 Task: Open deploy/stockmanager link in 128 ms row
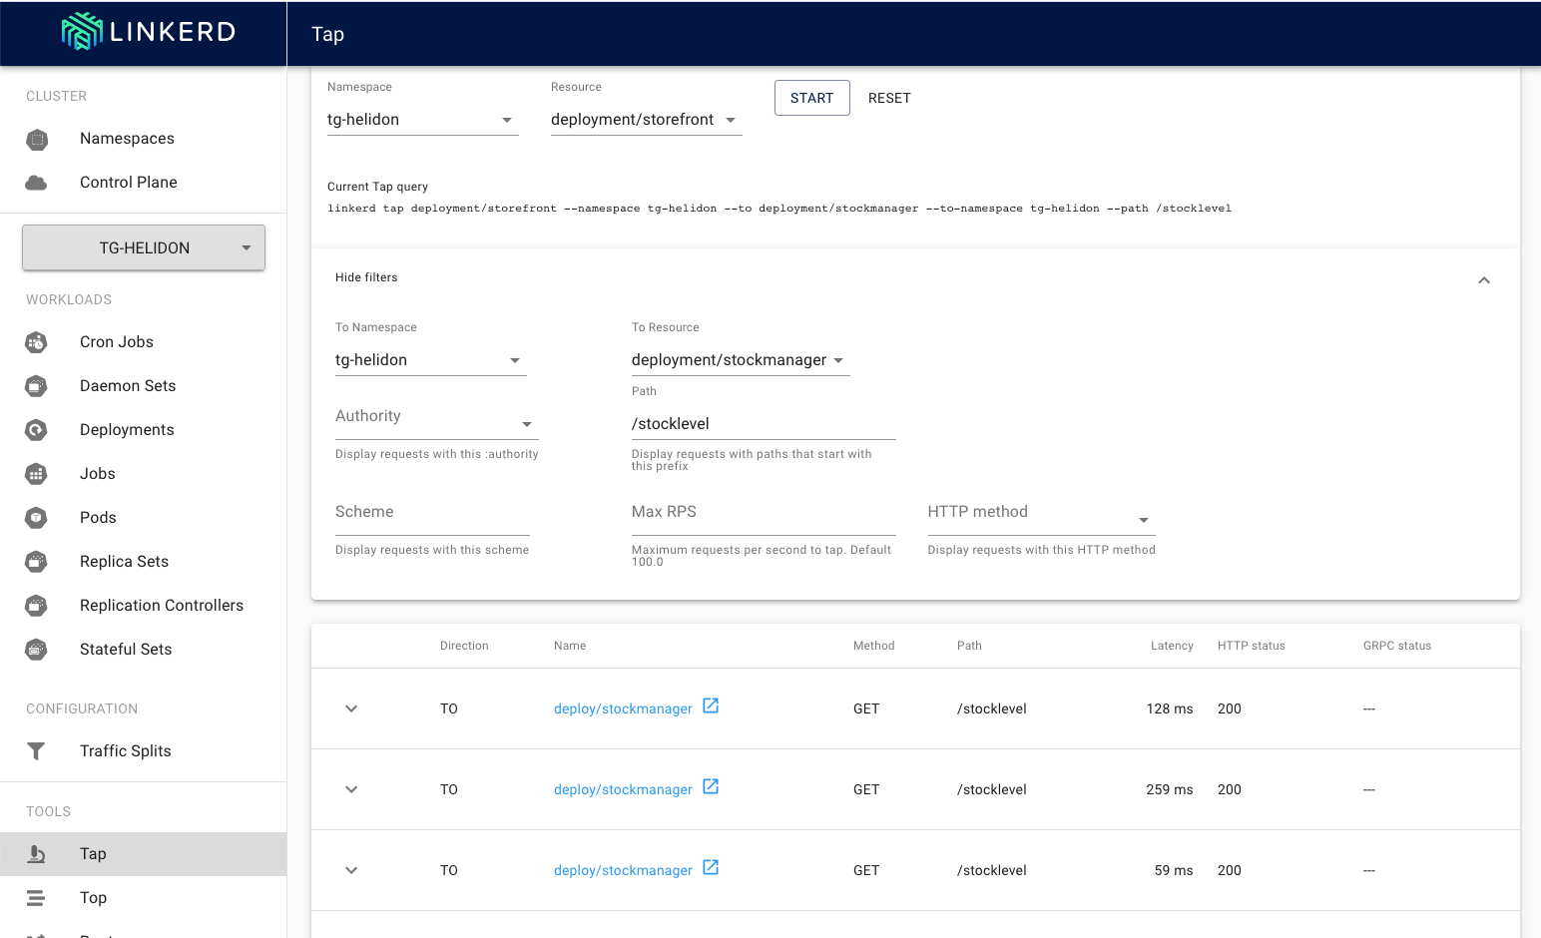pyautogui.click(x=623, y=708)
